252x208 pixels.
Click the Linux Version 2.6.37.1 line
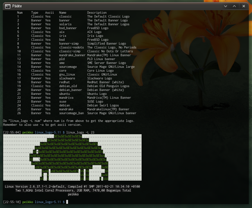[72, 187]
